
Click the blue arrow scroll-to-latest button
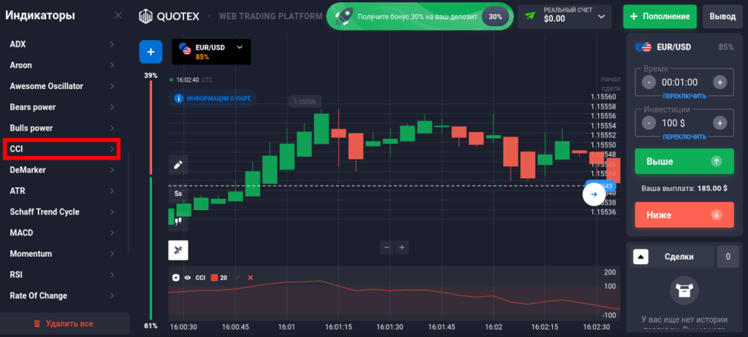pyautogui.click(x=593, y=194)
